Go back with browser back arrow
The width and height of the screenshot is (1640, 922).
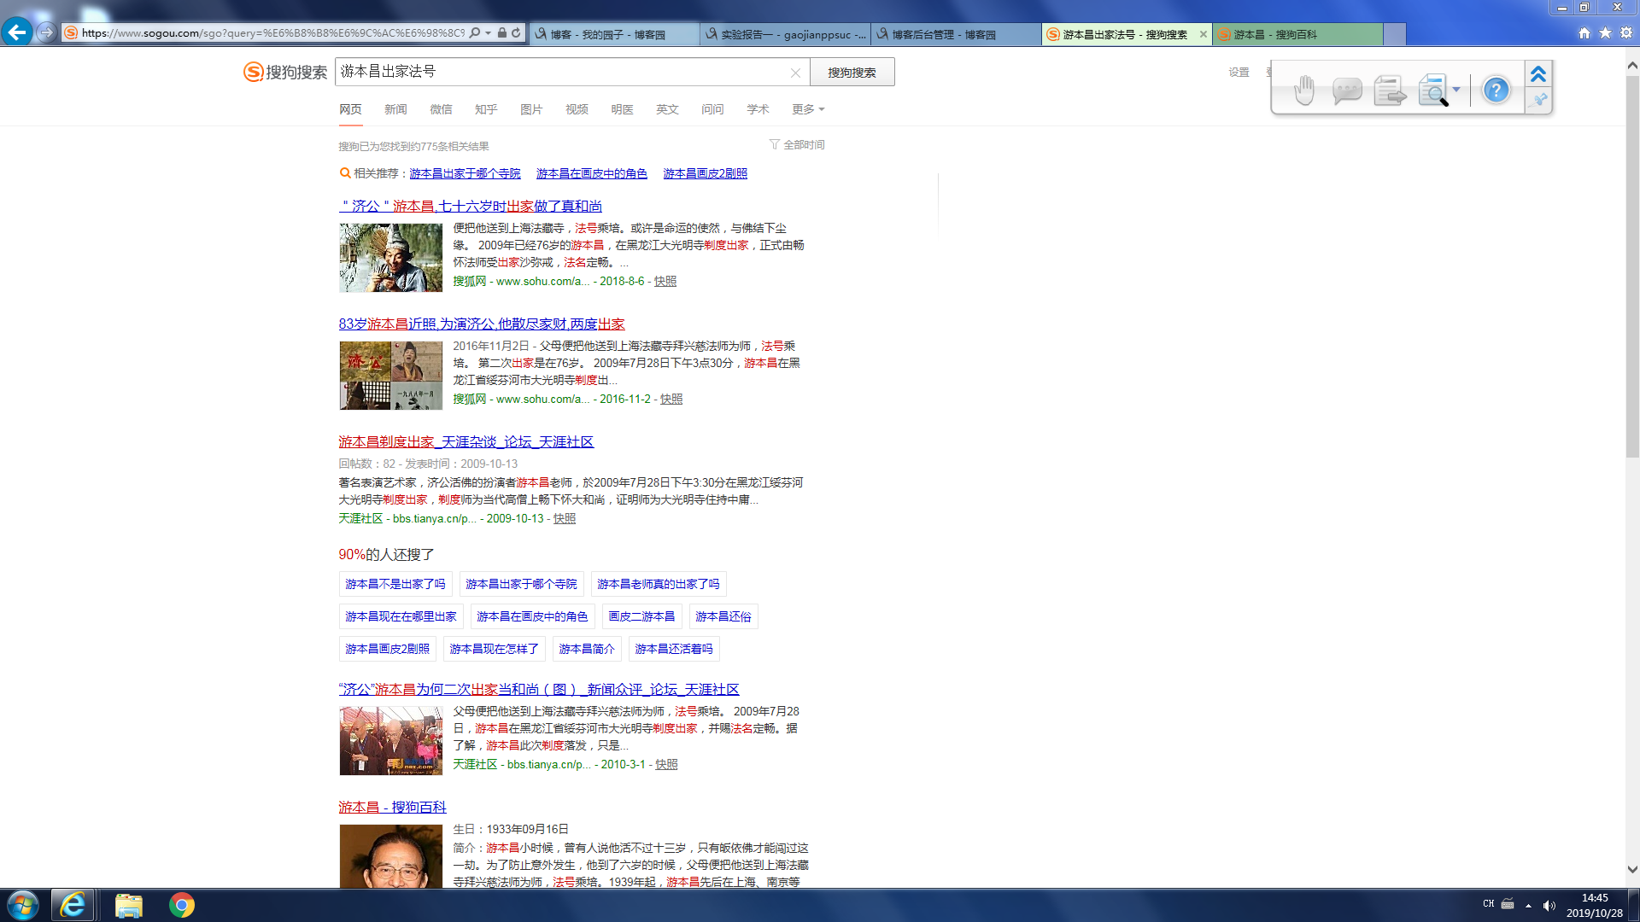[x=16, y=33]
